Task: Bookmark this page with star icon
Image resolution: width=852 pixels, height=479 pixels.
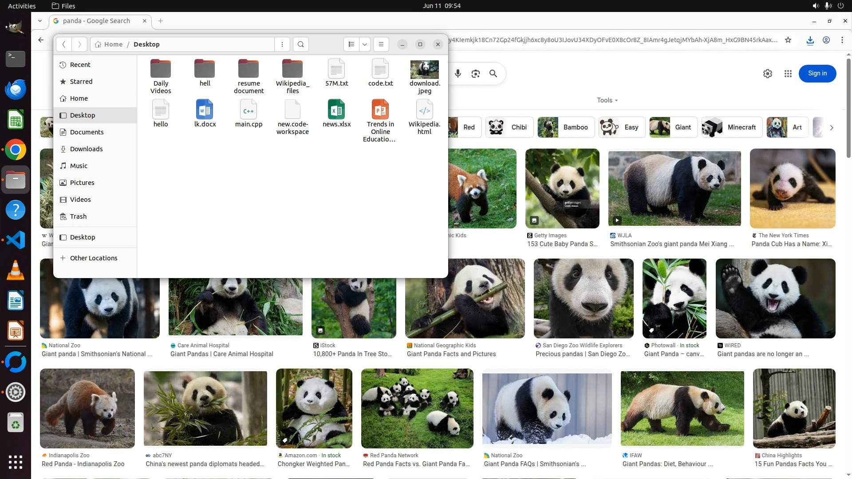Action: (x=788, y=40)
